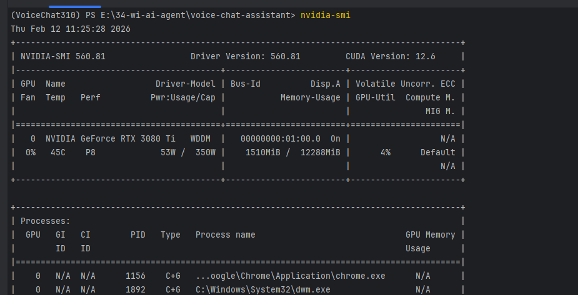This screenshot has width=578, height=295.
Task: Click the Processes: section label
Action: coord(46,221)
